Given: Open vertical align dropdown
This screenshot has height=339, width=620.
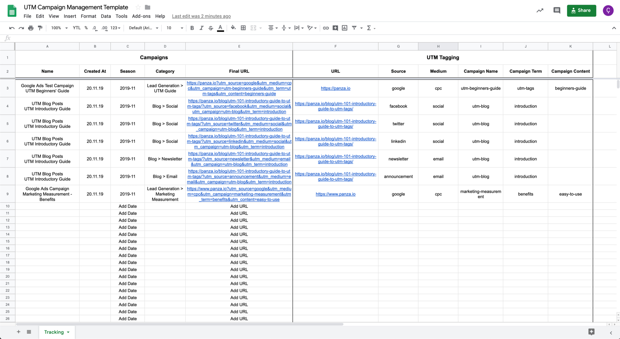Looking at the screenshot, I should pos(286,28).
